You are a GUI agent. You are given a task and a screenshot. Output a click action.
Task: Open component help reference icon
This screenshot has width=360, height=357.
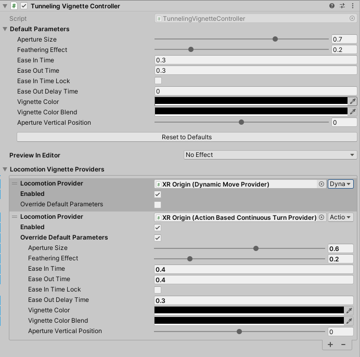pyautogui.click(x=332, y=6)
